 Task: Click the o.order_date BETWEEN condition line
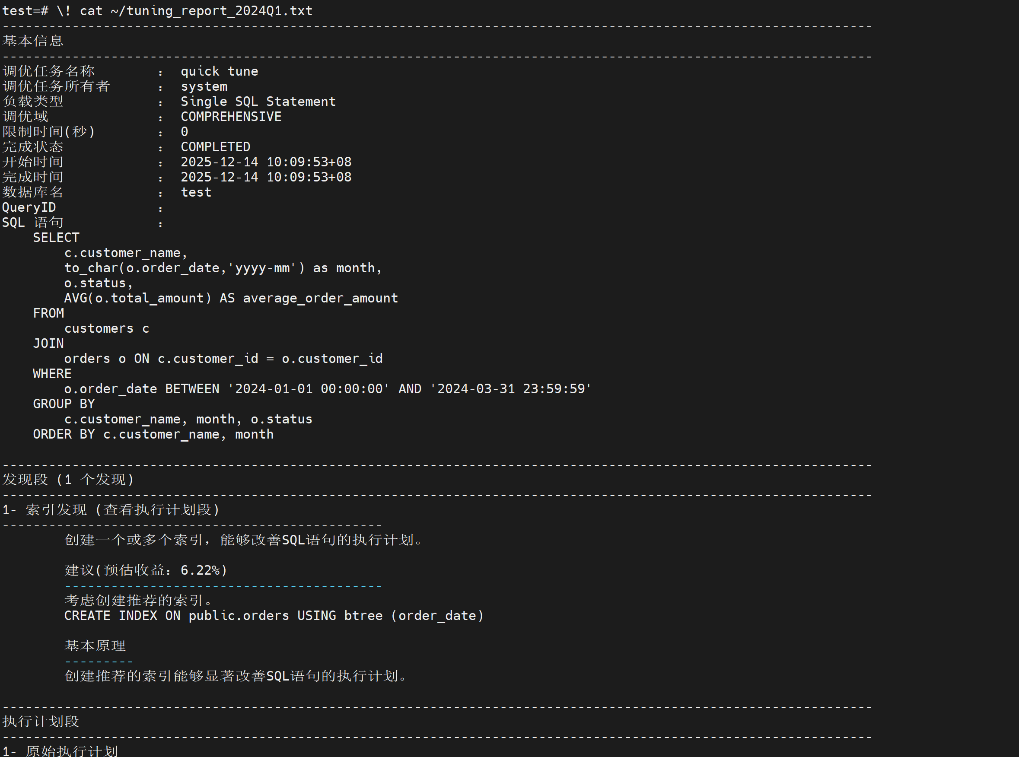328,388
